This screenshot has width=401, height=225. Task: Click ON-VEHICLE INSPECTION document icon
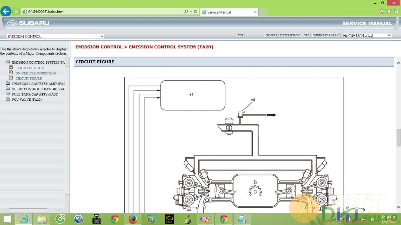tap(11, 73)
